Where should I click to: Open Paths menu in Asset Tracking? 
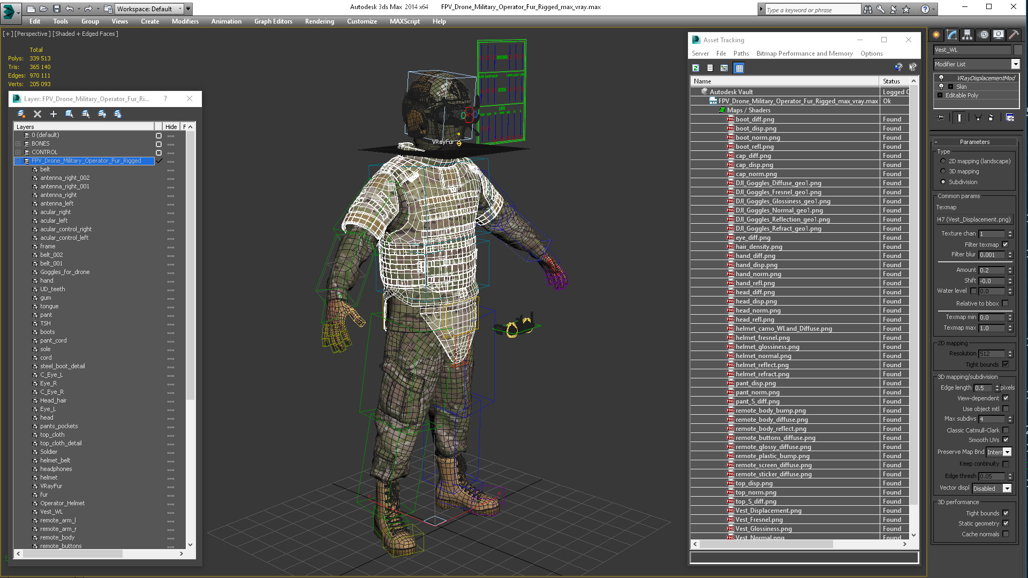point(741,54)
